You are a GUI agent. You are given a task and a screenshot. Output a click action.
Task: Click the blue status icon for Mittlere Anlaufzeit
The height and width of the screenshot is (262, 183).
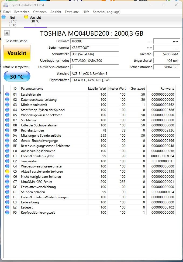pos(7,105)
